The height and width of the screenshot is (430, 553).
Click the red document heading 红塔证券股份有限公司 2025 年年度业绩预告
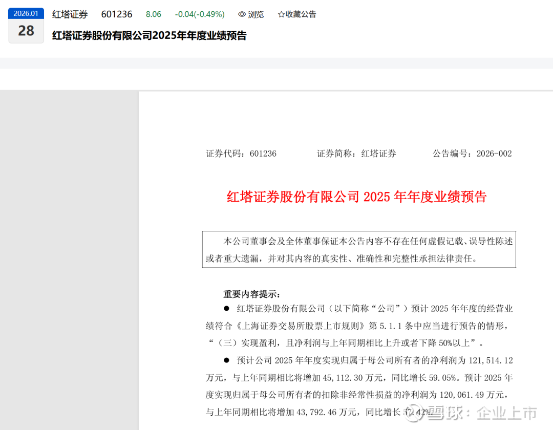click(356, 197)
